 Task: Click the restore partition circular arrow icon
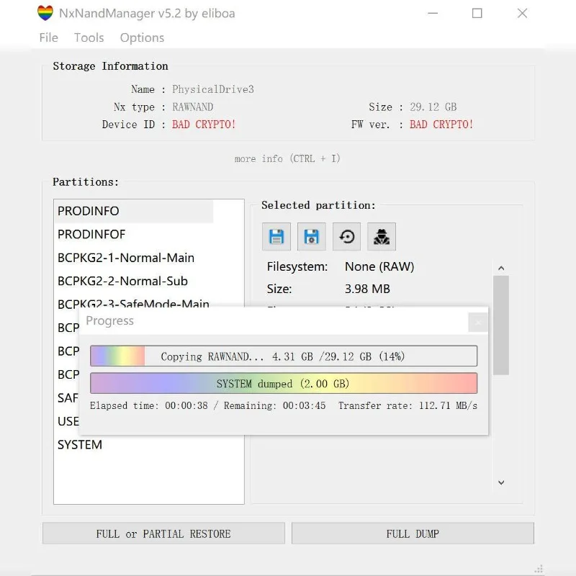[x=346, y=237]
